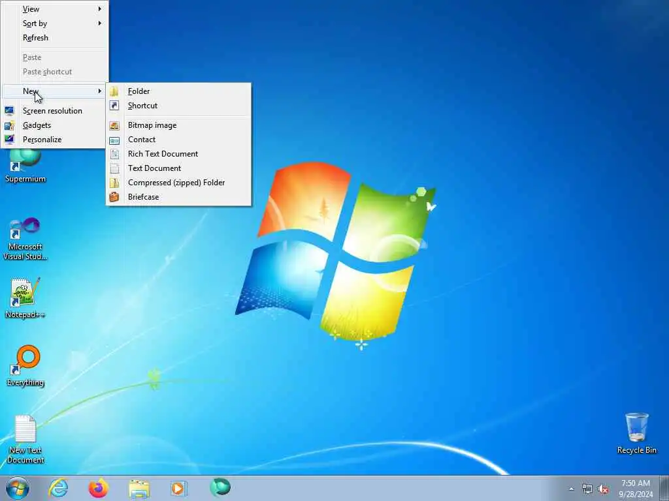Create a new Text Document
The width and height of the screenshot is (669, 501).
(178, 168)
